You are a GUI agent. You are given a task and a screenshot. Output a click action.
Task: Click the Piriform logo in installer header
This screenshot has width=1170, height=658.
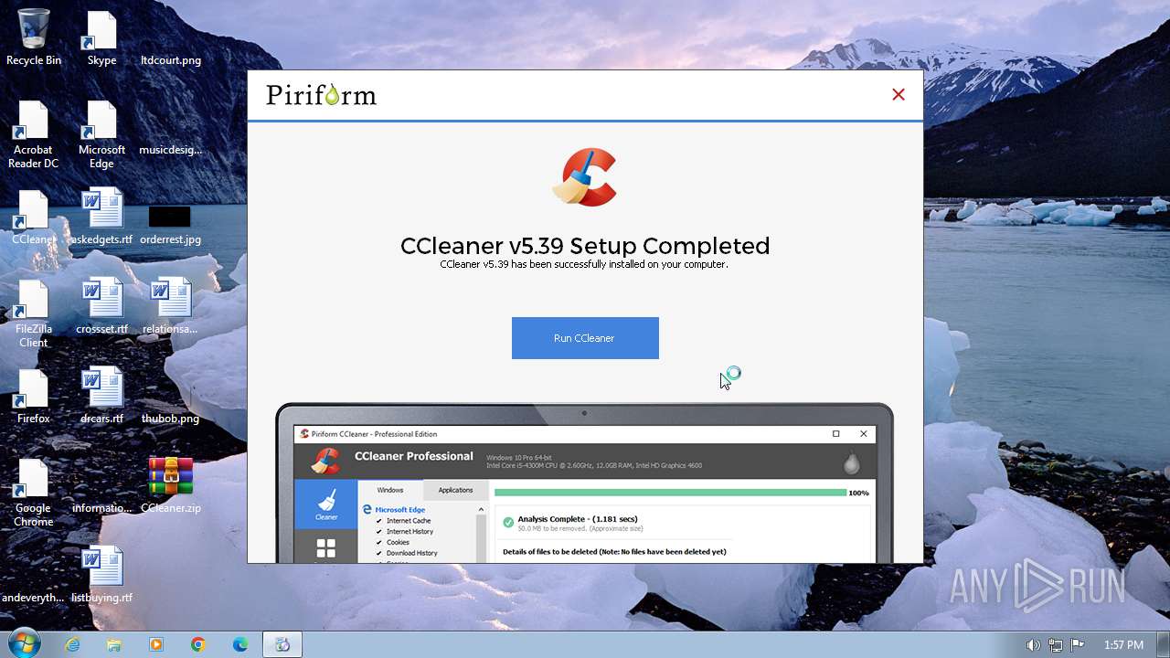coord(321,95)
